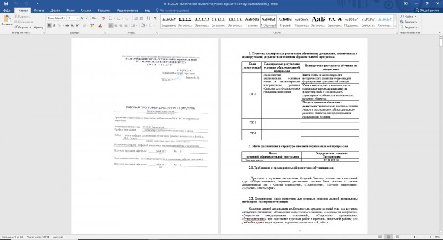Switch to the Review (Рецензирование) tab

click(x=127, y=11)
